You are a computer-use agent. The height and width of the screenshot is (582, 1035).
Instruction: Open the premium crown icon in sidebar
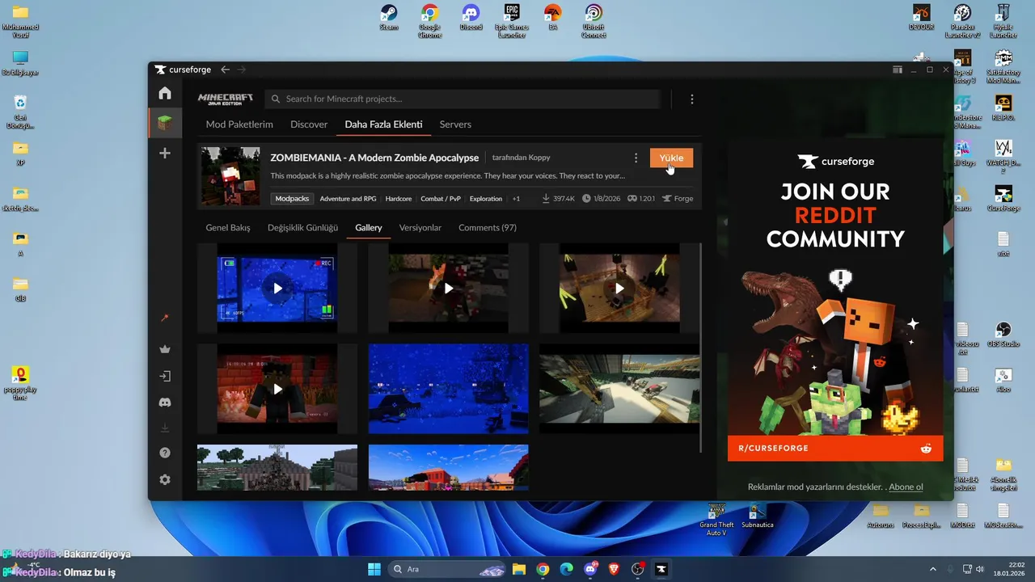coord(165,349)
